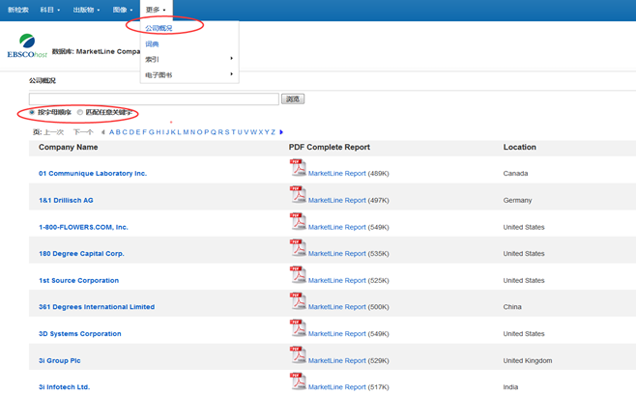Image resolution: width=636 pixels, height=394 pixels.
Task: Open 361 Degrees International Limited link
Action: [97, 307]
